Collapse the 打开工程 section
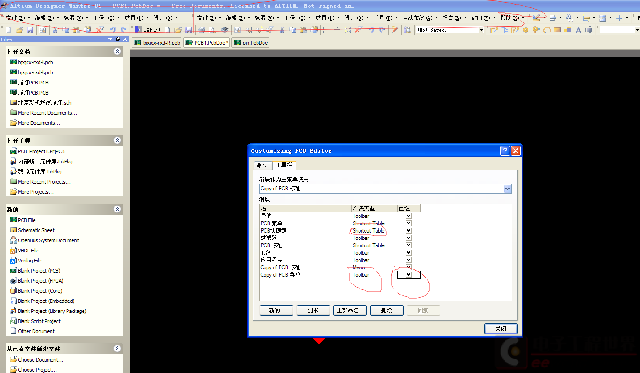This screenshot has width=640, height=373. point(117,140)
